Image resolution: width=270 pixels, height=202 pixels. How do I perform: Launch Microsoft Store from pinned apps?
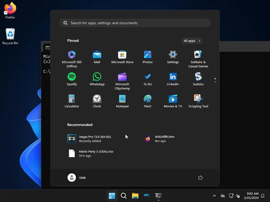122,57
